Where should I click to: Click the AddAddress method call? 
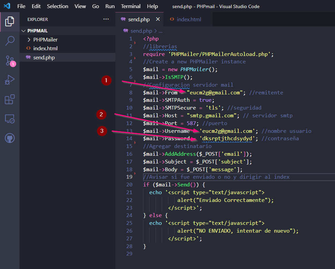[x=180, y=154]
